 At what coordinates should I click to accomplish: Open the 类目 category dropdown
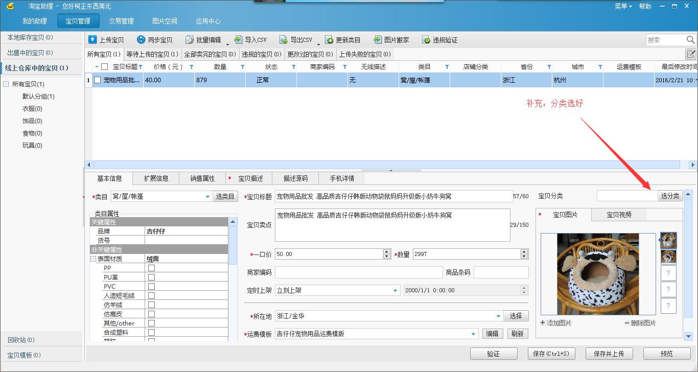click(x=207, y=196)
